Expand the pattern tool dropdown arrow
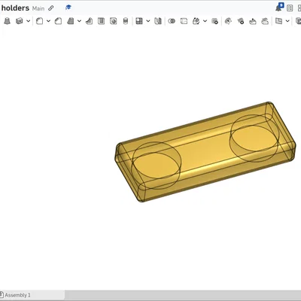 pos(148,21)
